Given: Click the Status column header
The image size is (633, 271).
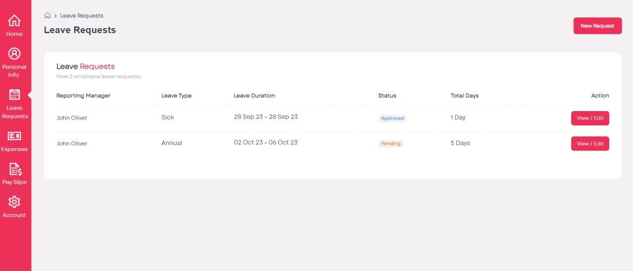Looking at the screenshot, I should 387,96.
